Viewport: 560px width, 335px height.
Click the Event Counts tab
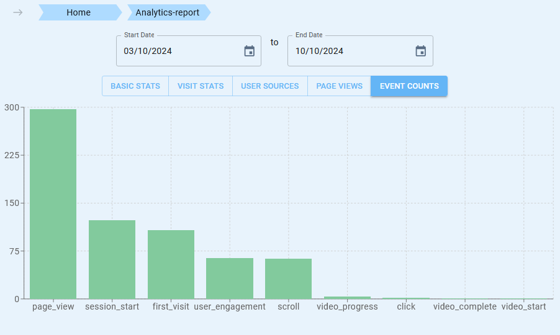click(x=409, y=86)
